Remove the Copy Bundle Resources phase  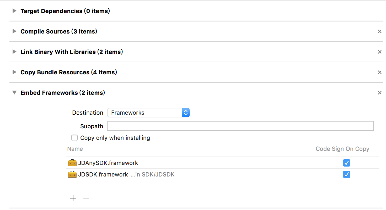click(x=379, y=72)
